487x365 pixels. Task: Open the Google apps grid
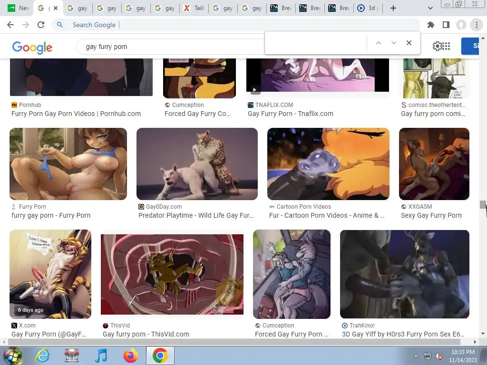pyautogui.click(x=446, y=46)
